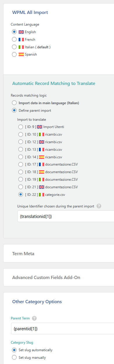Choose import ID 17 documentazione.CSV
Viewport: 114px width, 364px height.
20,164
